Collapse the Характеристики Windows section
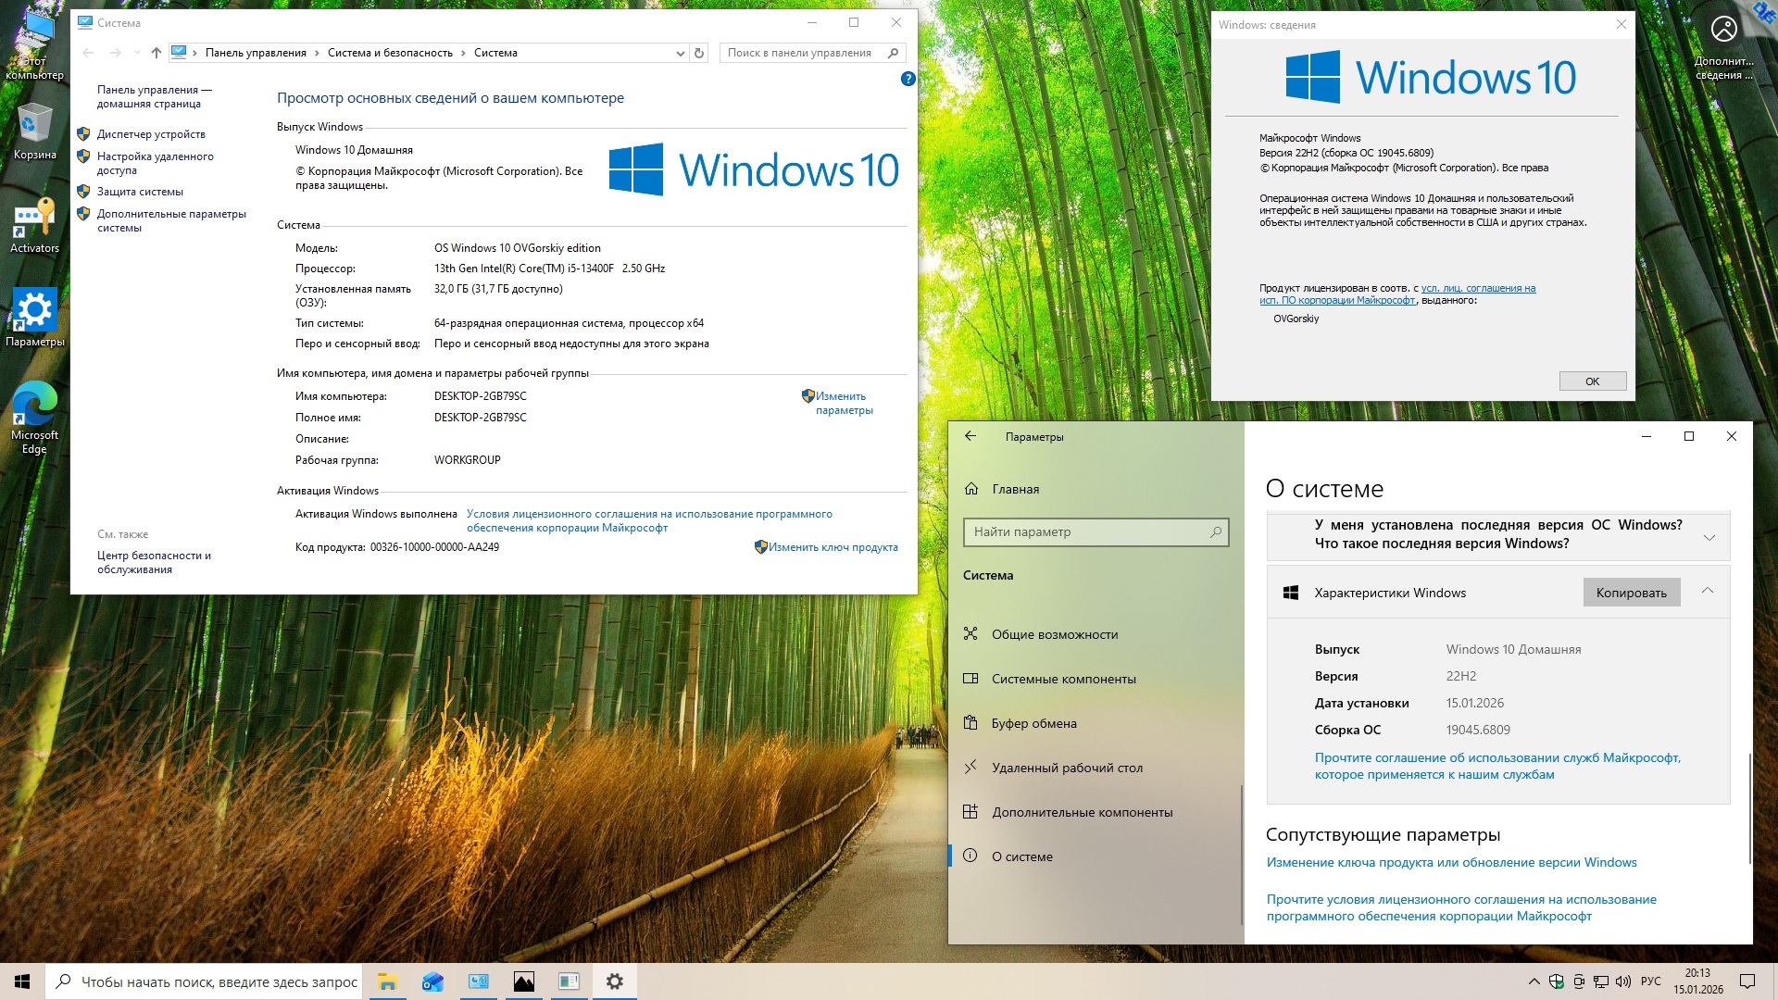 tap(1707, 592)
